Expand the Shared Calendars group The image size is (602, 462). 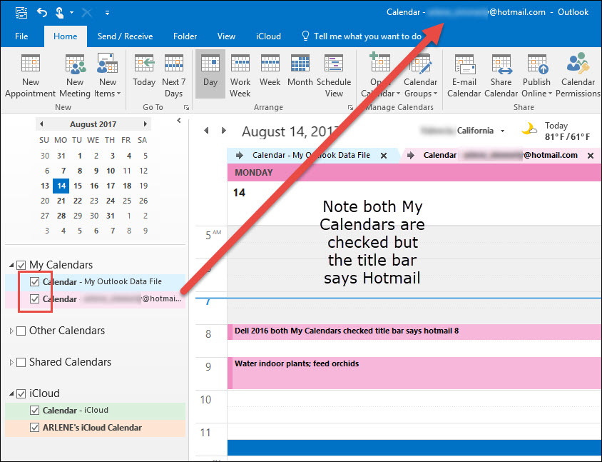point(11,362)
